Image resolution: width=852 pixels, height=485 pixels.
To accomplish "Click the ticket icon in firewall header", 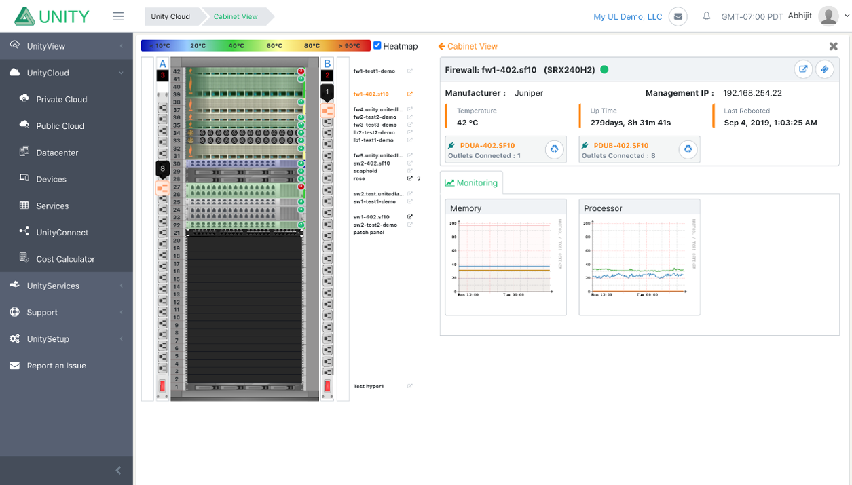I will click(824, 69).
